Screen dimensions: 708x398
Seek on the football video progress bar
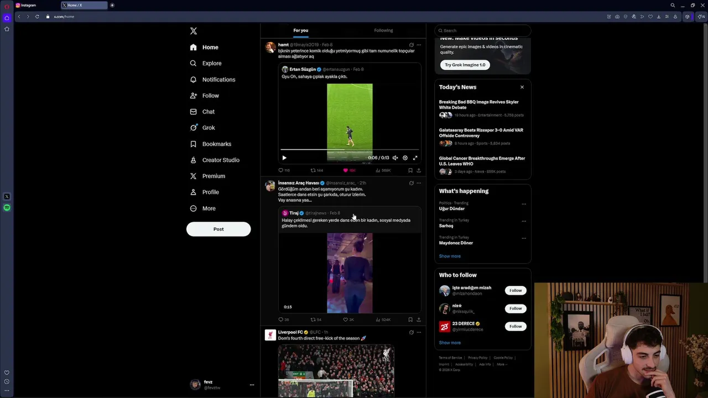(350, 149)
